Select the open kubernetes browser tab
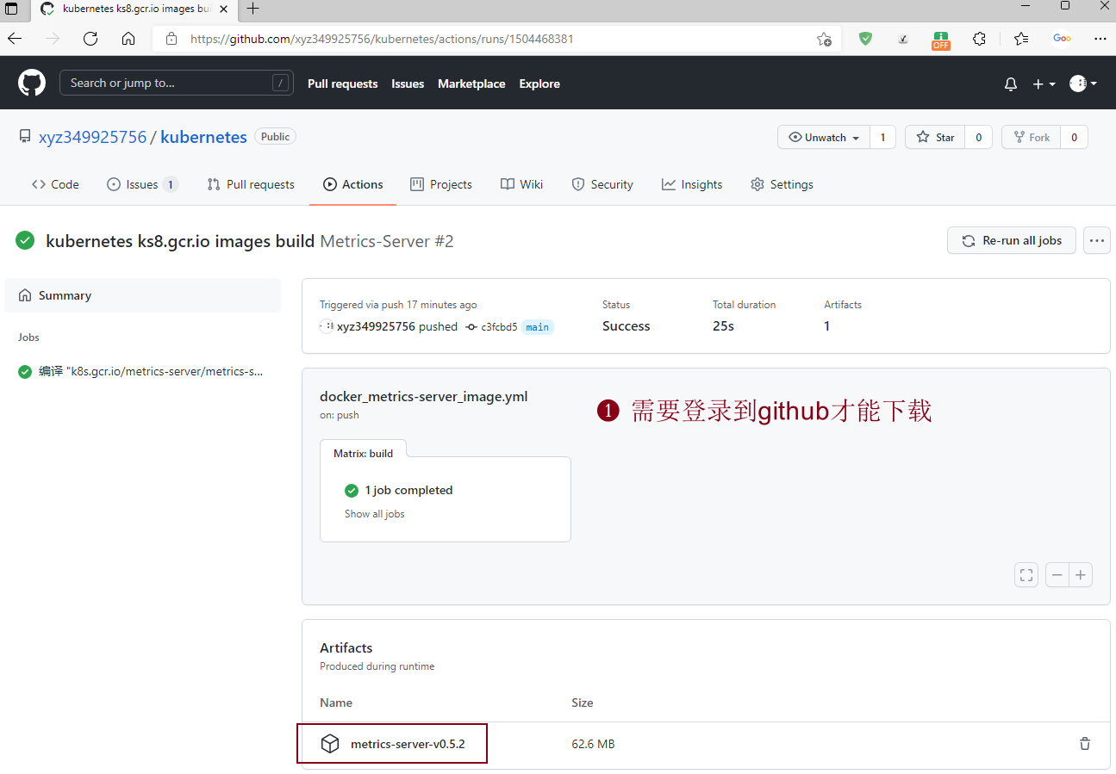 136,9
